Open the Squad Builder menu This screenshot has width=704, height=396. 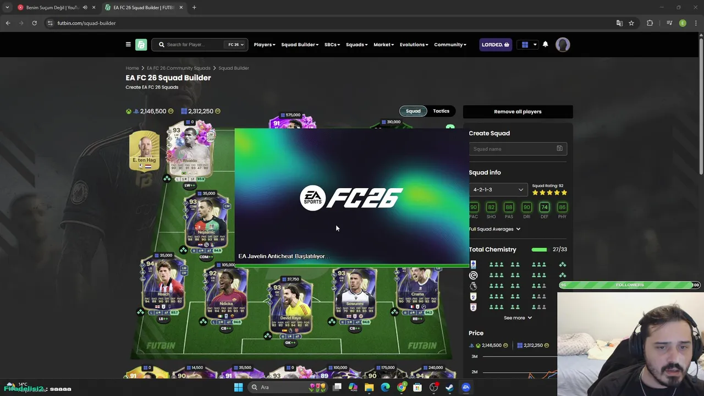[x=300, y=45]
